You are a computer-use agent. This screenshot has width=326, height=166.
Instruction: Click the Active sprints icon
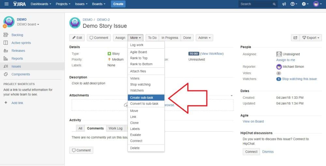pyautogui.click(x=6, y=43)
